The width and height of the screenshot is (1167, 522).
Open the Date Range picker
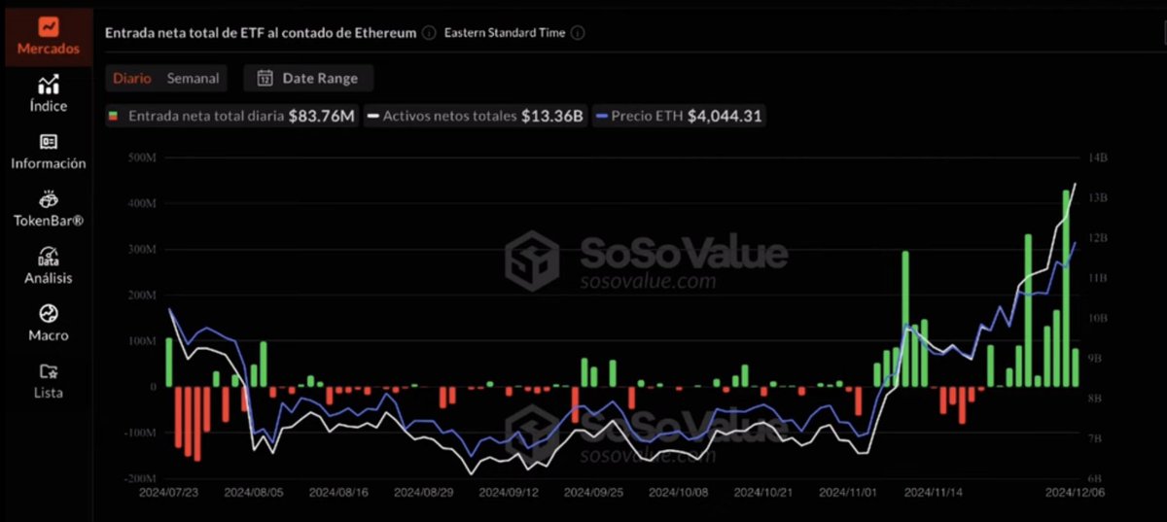point(308,78)
